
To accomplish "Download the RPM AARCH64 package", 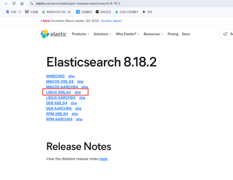I will point(59,119).
